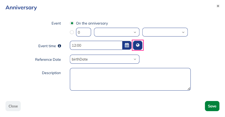Click the globe timezone icon button
Screen dimensions: 225x117
tap(138, 45)
